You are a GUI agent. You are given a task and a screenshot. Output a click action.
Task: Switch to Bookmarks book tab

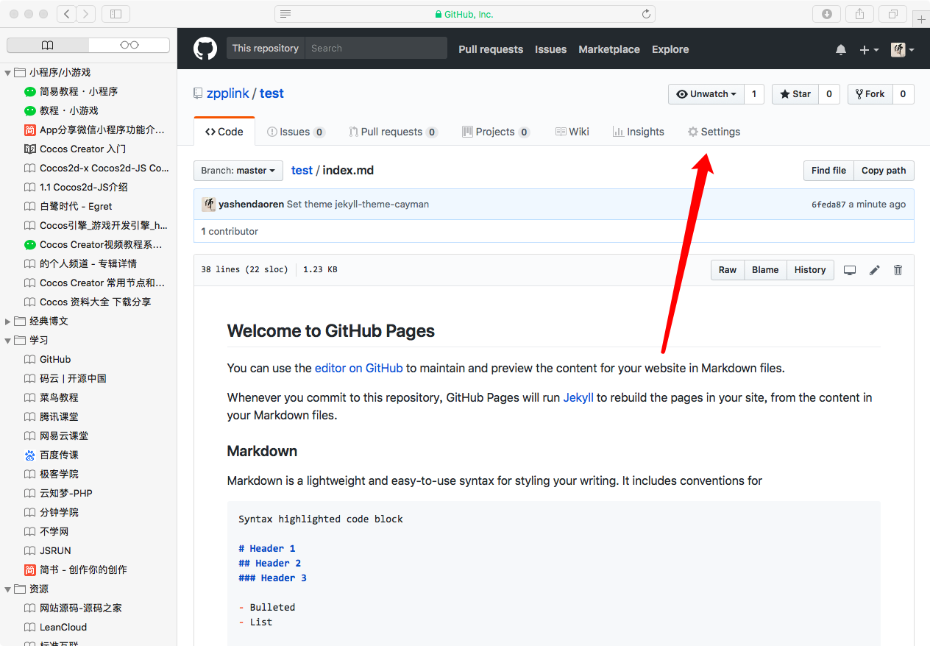pos(48,46)
